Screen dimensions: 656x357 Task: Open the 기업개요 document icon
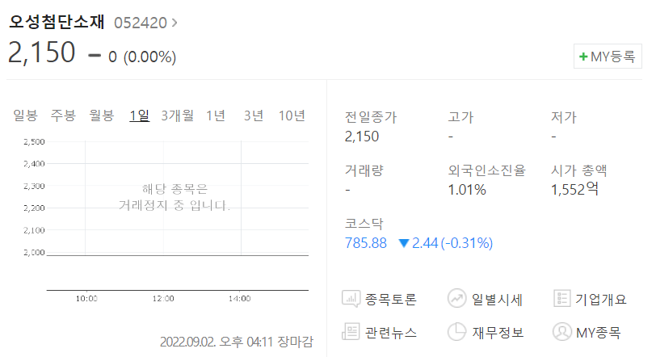(x=561, y=299)
